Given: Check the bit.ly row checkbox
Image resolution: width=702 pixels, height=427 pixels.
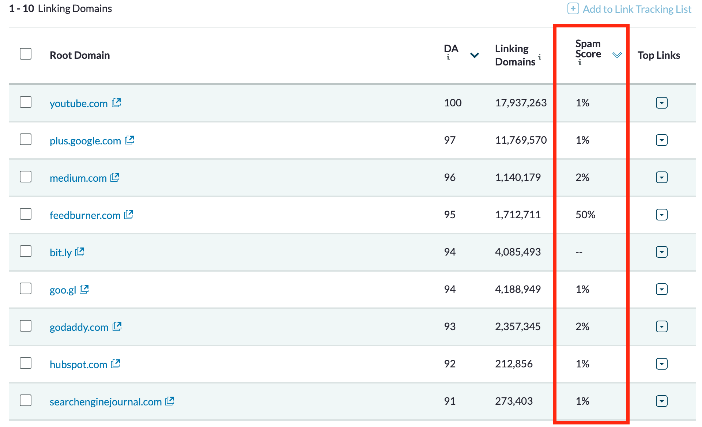Looking at the screenshot, I should (x=26, y=251).
